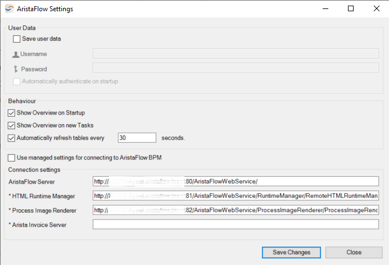Click the 'Behaviour' group label

pyautogui.click(x=22, y=101)
